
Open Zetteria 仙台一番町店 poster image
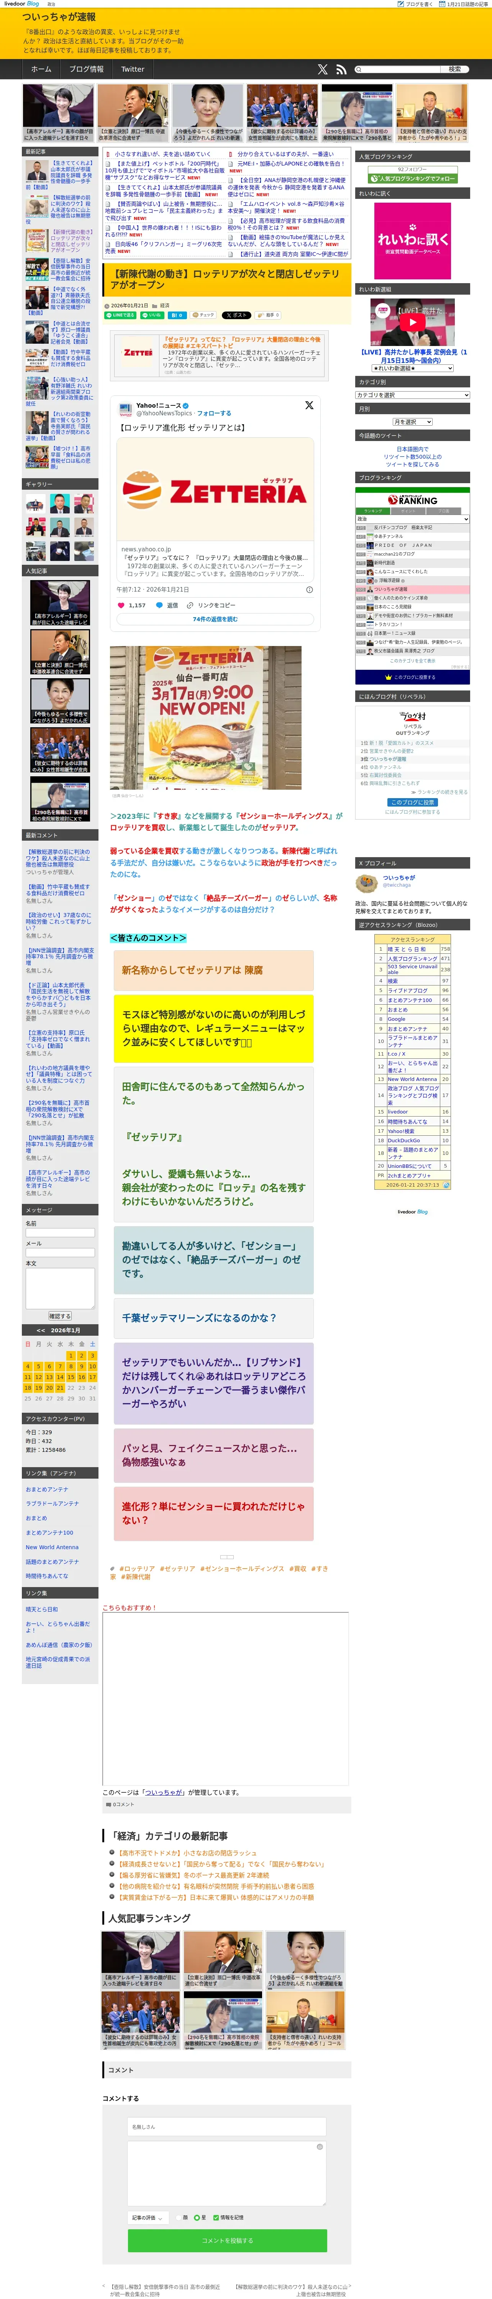[206, 718]
